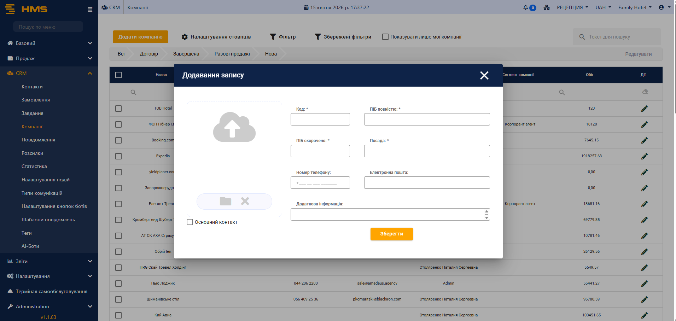
Task: Open the UAH currency dropdown
Action: click(x=603, y=7)
